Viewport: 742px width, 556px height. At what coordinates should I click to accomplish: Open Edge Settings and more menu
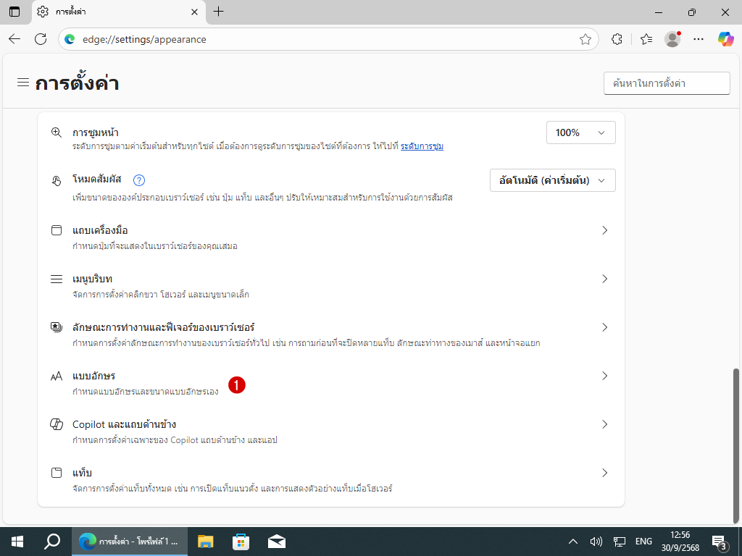tap(699, 39)
